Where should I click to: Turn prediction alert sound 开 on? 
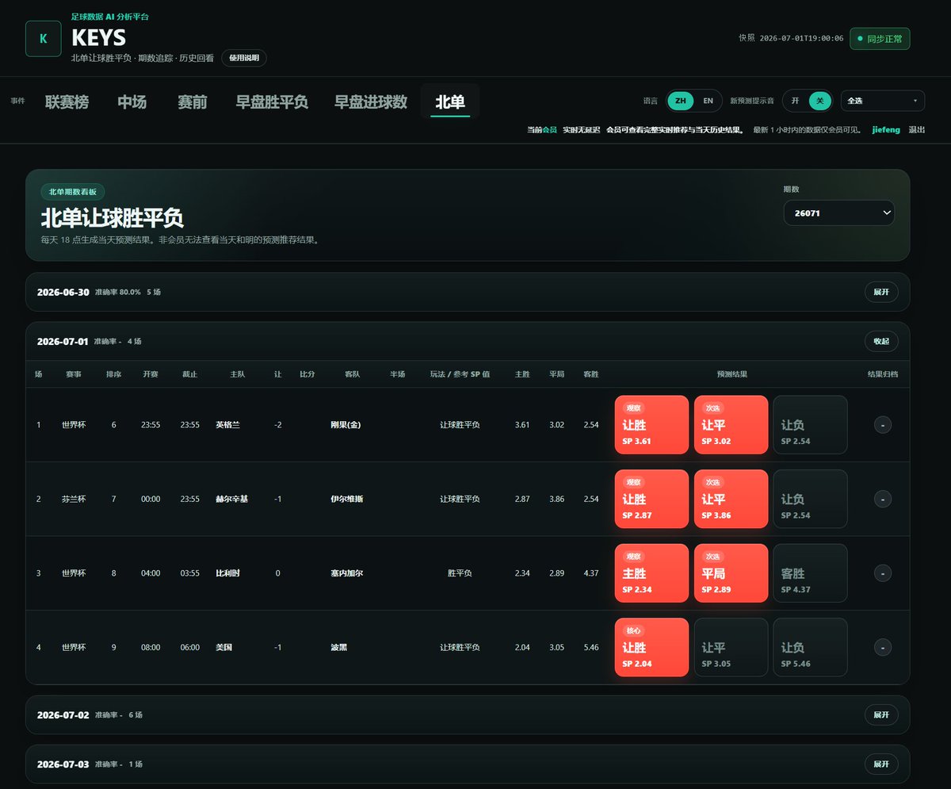click(796, 101)
